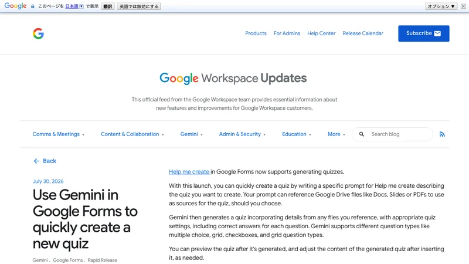Expand Comms & Meetings menu

tap(59, 134)
